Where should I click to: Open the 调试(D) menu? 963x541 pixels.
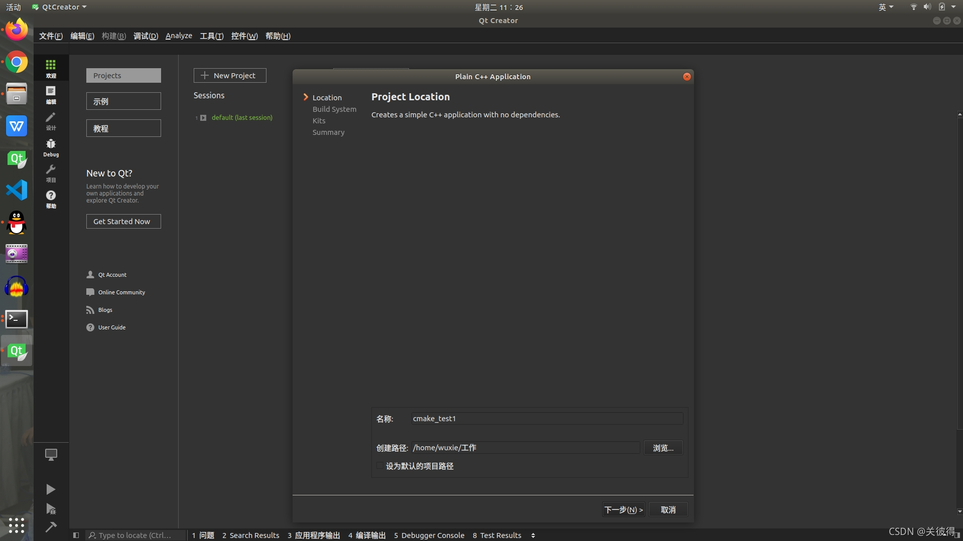point(146,36)
